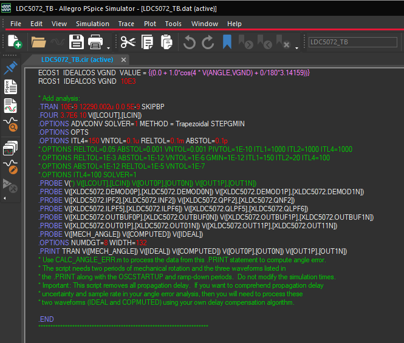Click the Redo arrow icon

[x=208, y=42]
